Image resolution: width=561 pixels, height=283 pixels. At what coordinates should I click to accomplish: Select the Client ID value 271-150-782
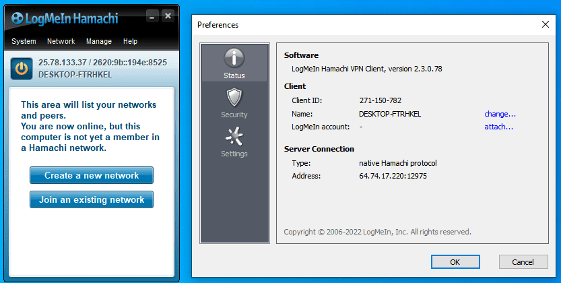(380, 100)
